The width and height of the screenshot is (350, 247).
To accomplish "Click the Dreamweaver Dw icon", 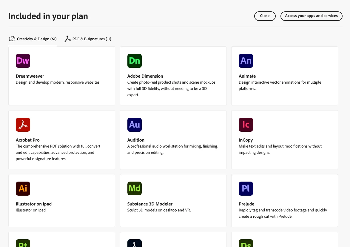I will [x=23, y=61].
